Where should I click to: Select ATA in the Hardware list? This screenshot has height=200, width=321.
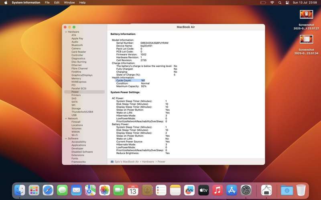click(74, 35)
